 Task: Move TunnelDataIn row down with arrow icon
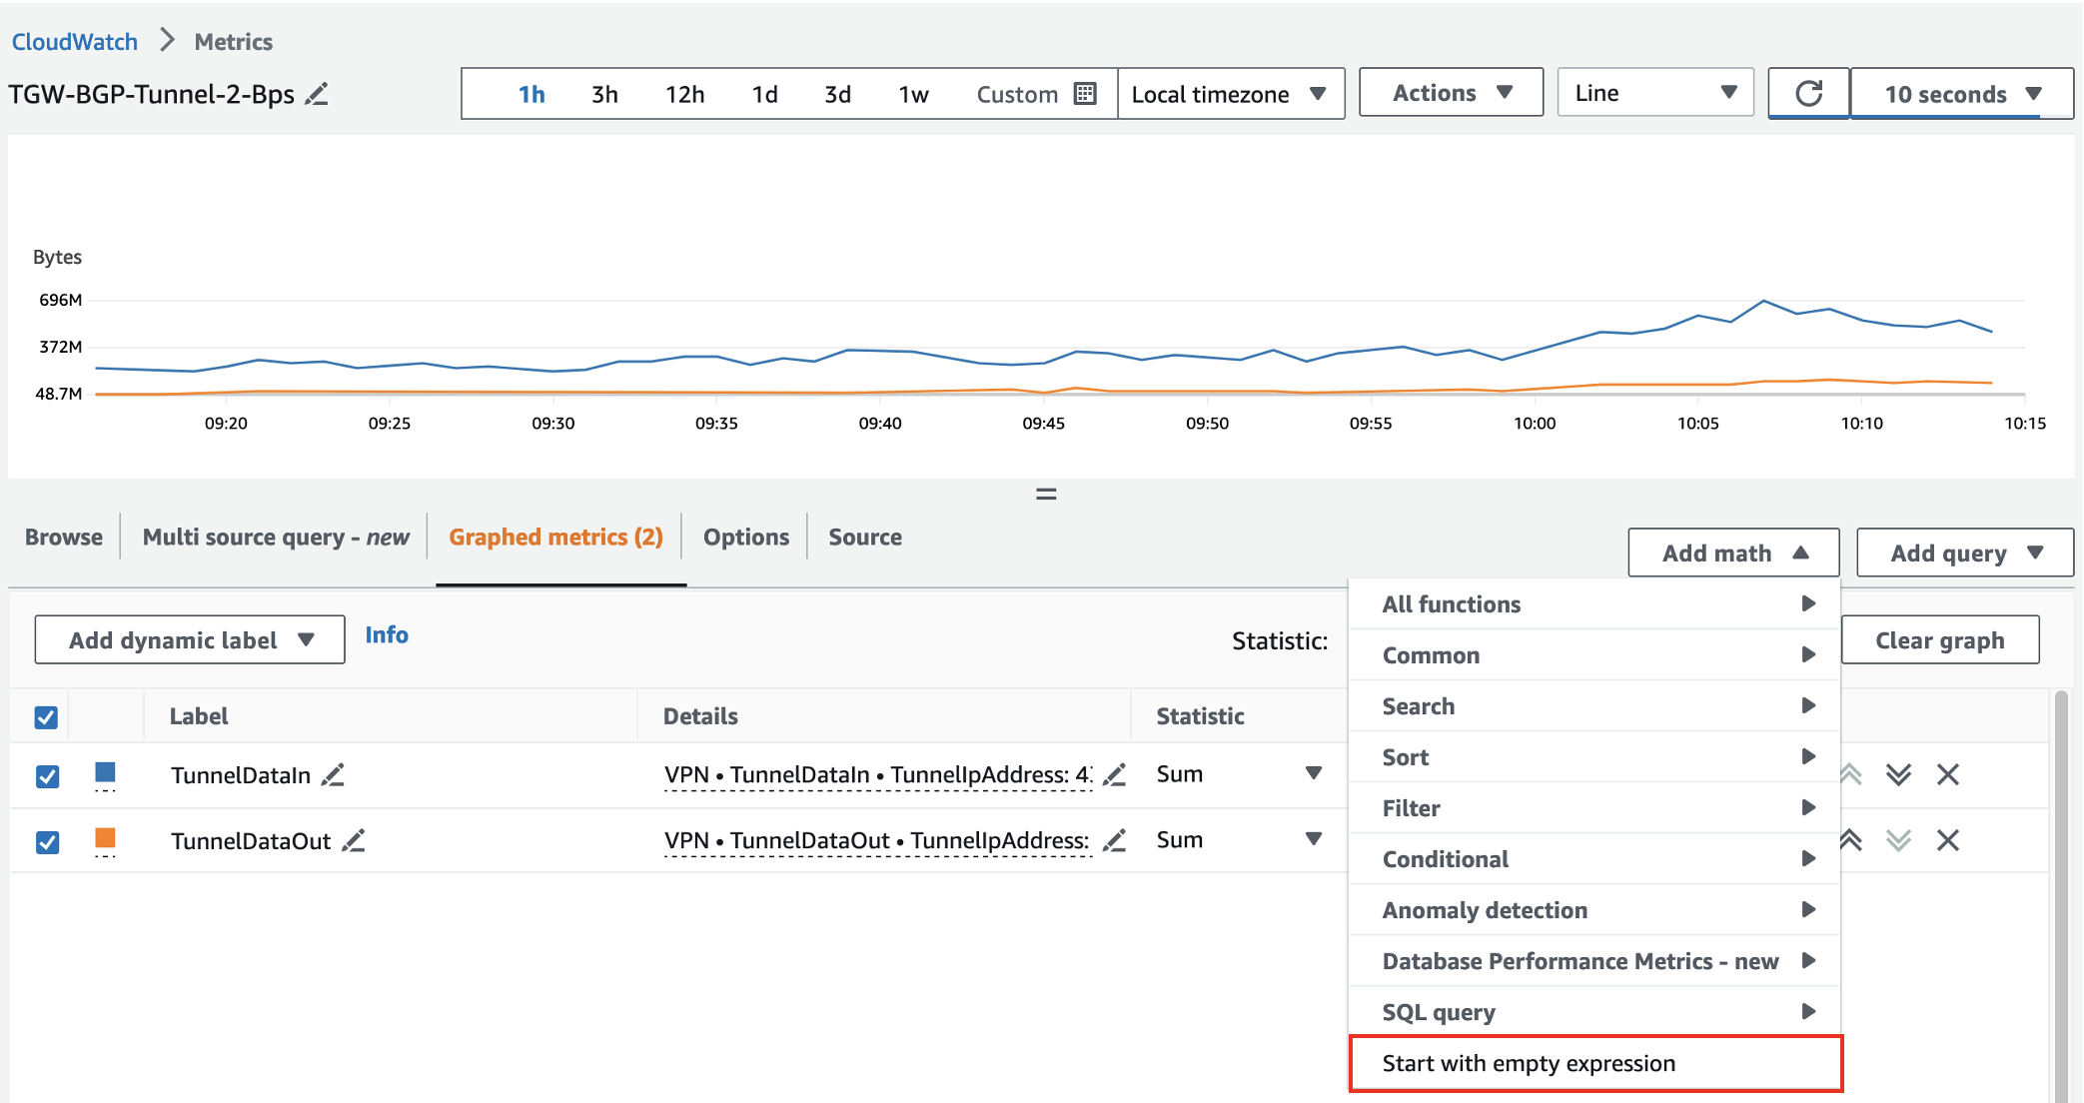pos(1898,774)
